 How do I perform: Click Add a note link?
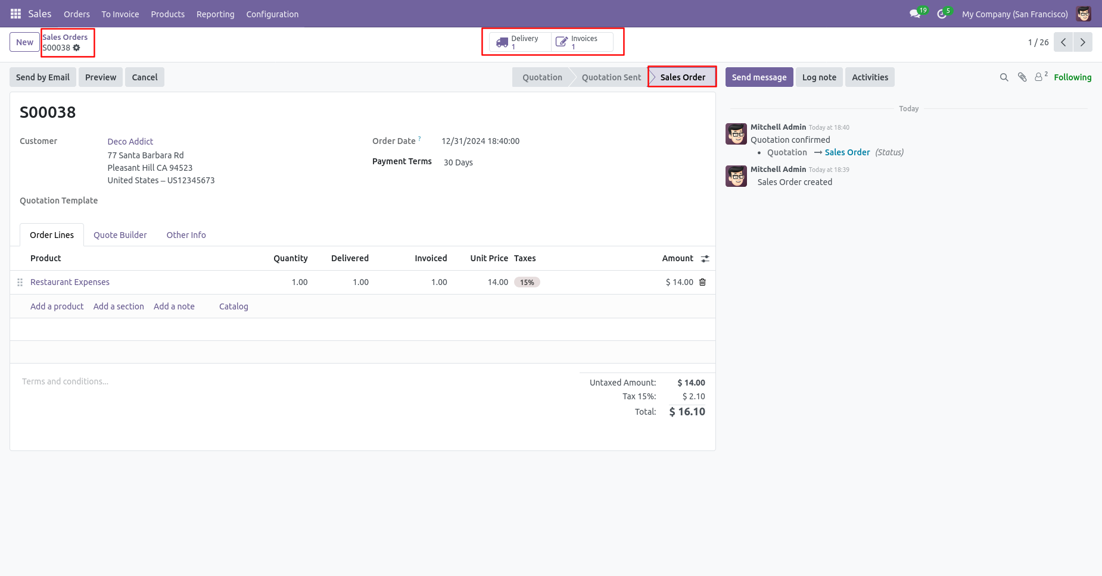pos(174,306)
